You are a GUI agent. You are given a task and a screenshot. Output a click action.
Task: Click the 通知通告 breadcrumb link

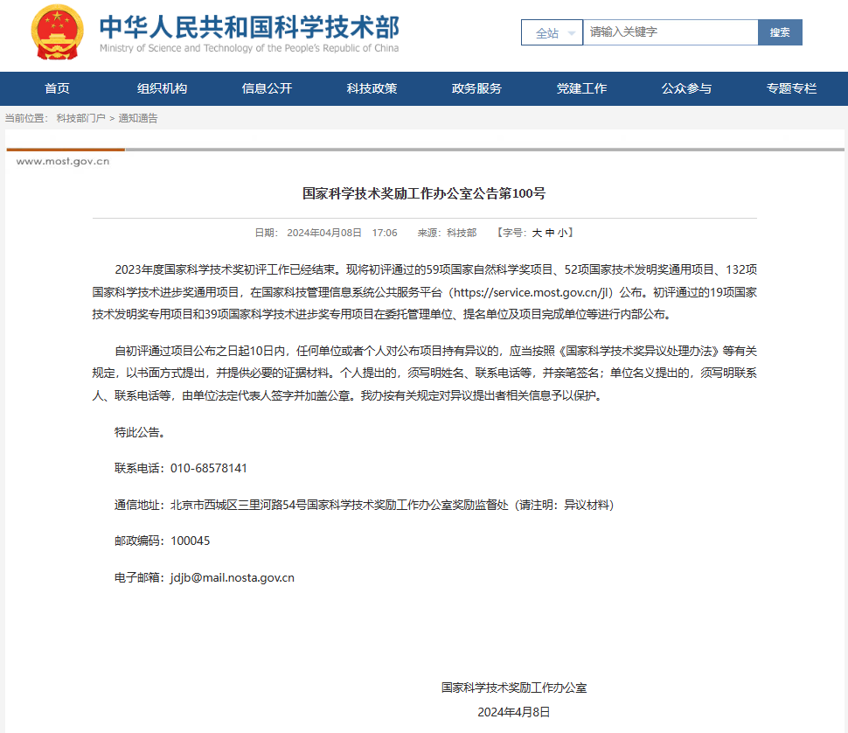[138, 118]
